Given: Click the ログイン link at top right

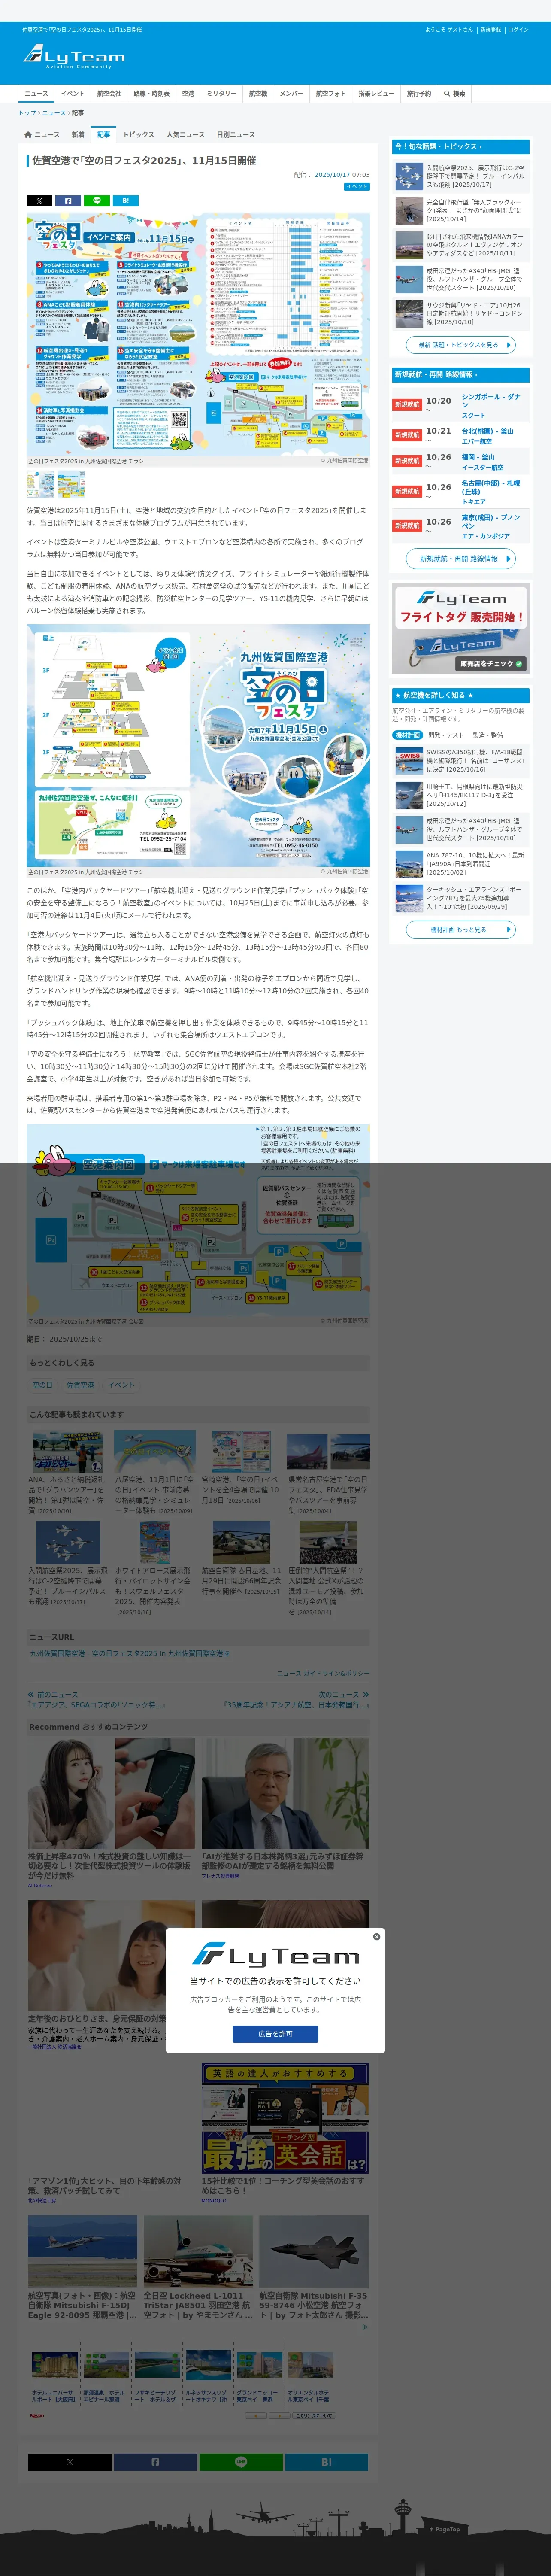Looking at the screenshot, I should [518, 30].
